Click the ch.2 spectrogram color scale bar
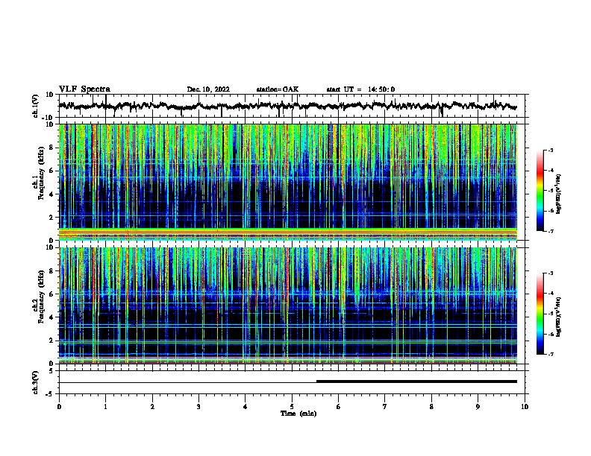The image size is (591, 456). [540, 314]
